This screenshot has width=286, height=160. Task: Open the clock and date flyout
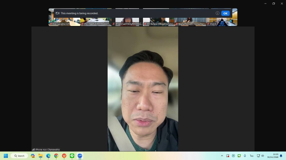click(x=273, y=156)
